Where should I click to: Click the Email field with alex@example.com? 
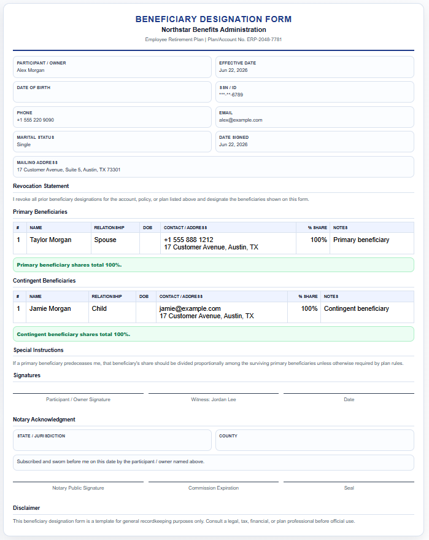315,117
